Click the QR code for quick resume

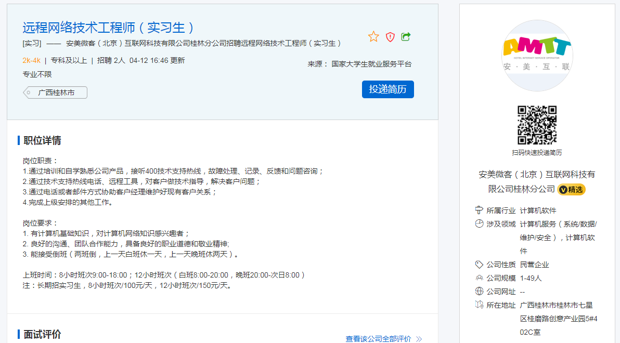[x=537, y=125]
